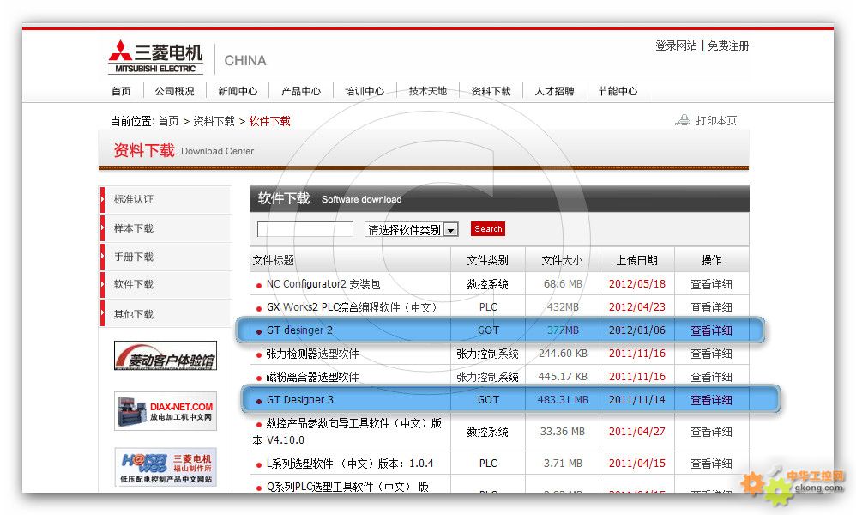
Task: Click 软件下载 in the breadcrumb trail
Action: point(269,121)
